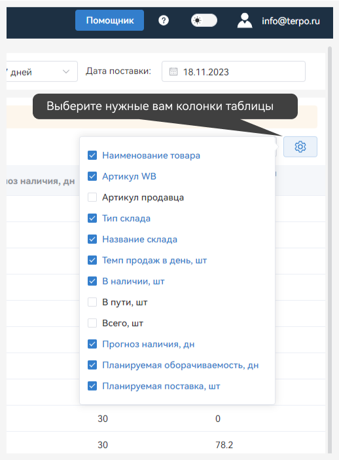Click the dropdown chevron next to дней

click(66, 71)
